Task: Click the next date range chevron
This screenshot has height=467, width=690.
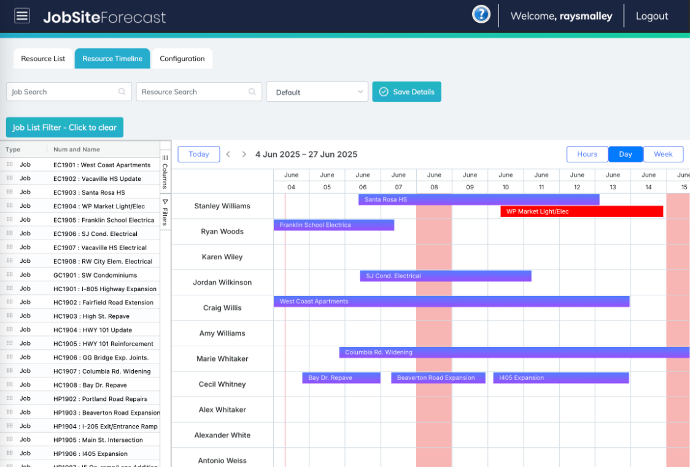Action: (x=244, y=154)
